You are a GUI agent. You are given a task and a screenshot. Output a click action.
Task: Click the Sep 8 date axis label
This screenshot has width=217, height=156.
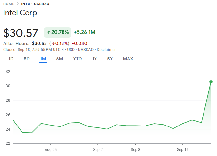pos(136,150)
